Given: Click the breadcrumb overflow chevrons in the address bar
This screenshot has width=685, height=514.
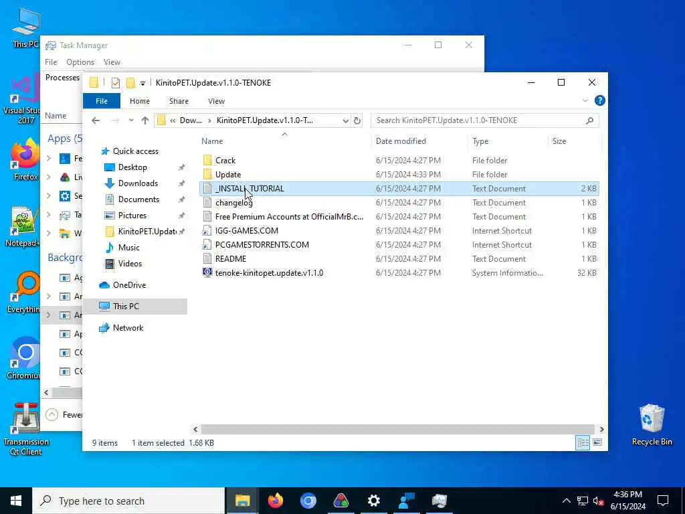Looking at the screenshot, I should (173, 120).
